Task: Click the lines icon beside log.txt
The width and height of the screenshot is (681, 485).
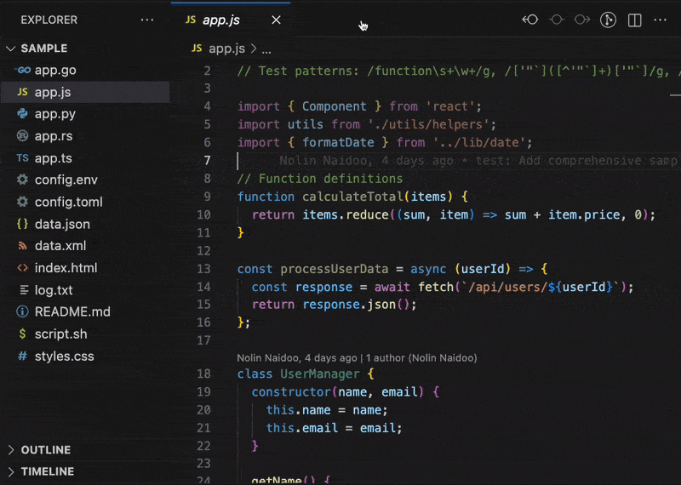Action: (x=25, y=290)
